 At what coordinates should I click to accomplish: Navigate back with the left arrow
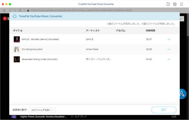click(10, 10)
